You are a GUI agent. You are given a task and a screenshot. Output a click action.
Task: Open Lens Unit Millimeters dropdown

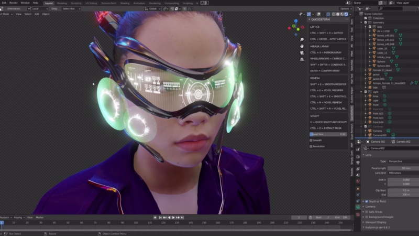pyautogui.click(x=403, y=173)
